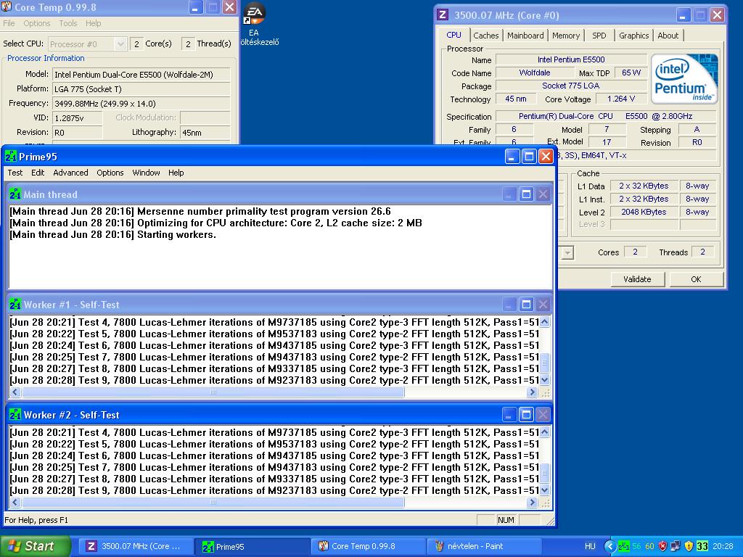The width and height of the screenshot is (743, 557).
Task: Click Worker #2 vertical scroll up arrow
Action: tap(545, 432)
